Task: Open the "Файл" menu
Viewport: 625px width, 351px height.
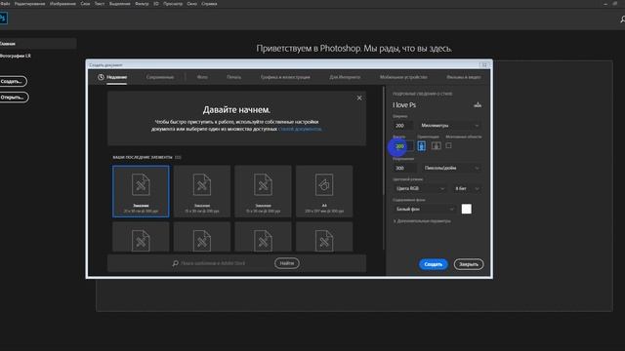Action: click(5, 4)
